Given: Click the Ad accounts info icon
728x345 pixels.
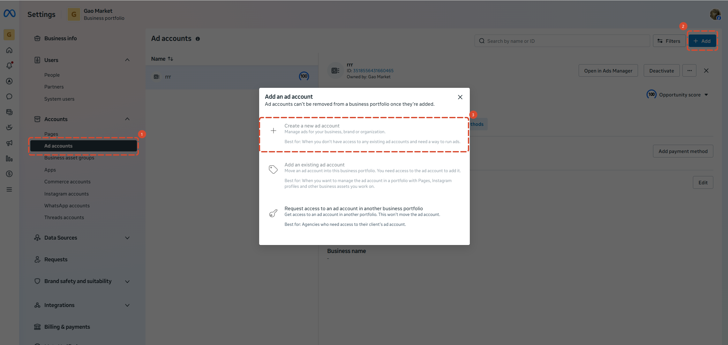Looking at the screenshot, I should [x=198, y=39].
